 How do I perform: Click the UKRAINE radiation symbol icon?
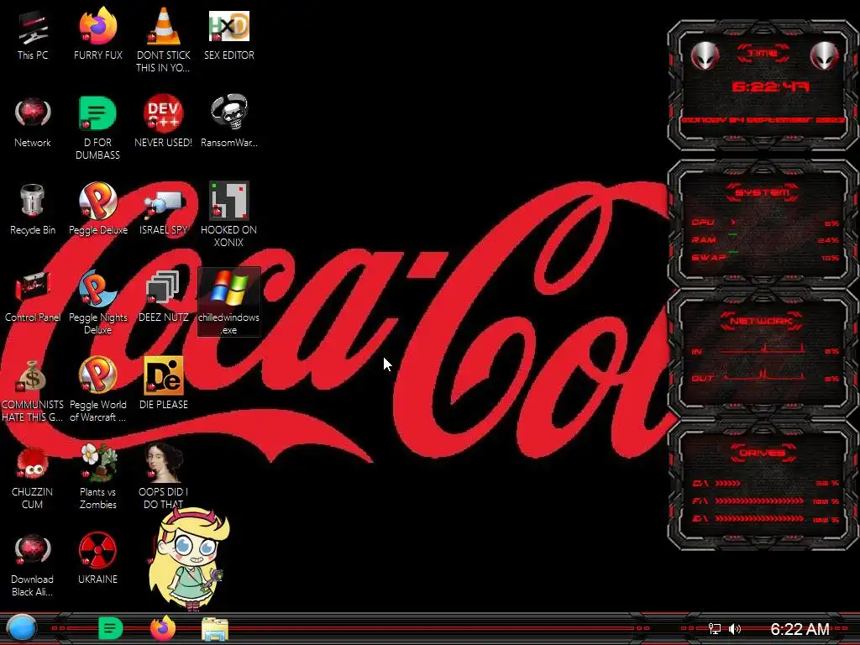[97, 558]
